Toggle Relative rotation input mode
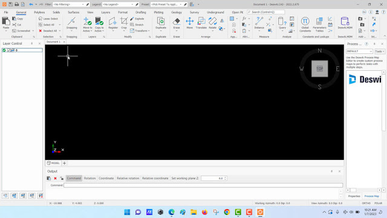The height and width of the screenshot is (218, 387). [128, 178]
